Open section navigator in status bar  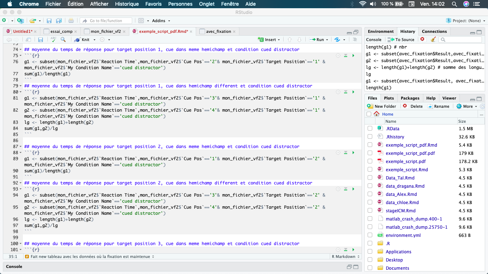click(90, 257)
